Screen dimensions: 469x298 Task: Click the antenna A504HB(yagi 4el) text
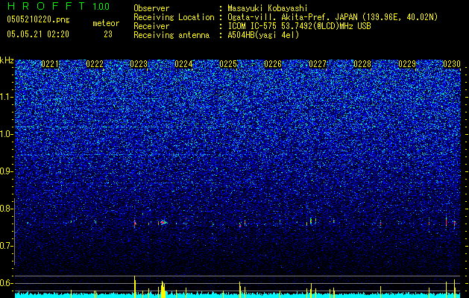pos(263,35)
